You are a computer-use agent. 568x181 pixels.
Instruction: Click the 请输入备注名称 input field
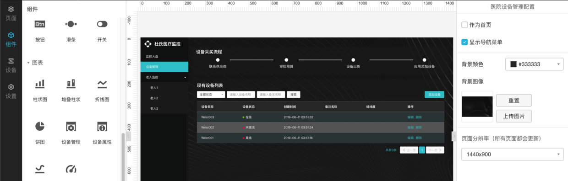271,95
